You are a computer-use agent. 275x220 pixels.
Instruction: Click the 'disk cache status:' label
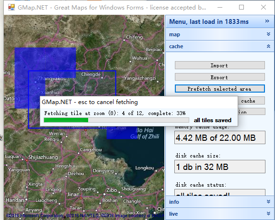(x=201, y=185)
